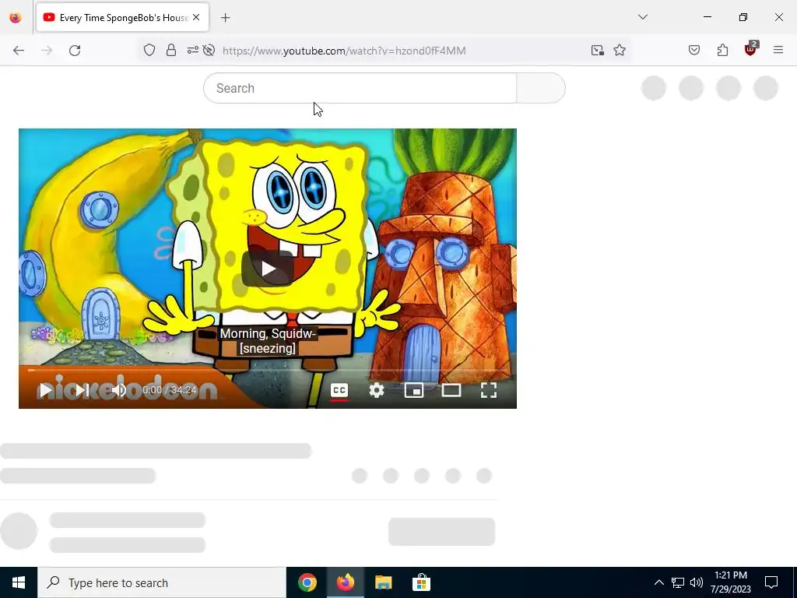Toggle closed captions CC button
Image resolution: width=797 pixels, height=598 pixels.
tap(339, 390)
